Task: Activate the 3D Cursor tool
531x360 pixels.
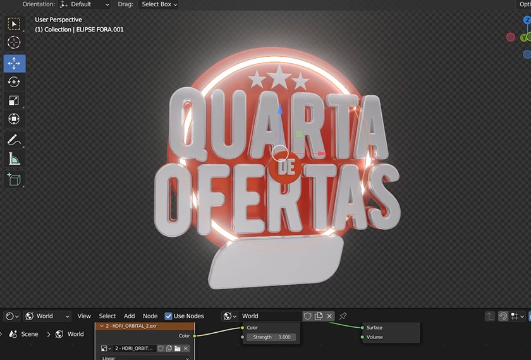Action: point(14,43)
